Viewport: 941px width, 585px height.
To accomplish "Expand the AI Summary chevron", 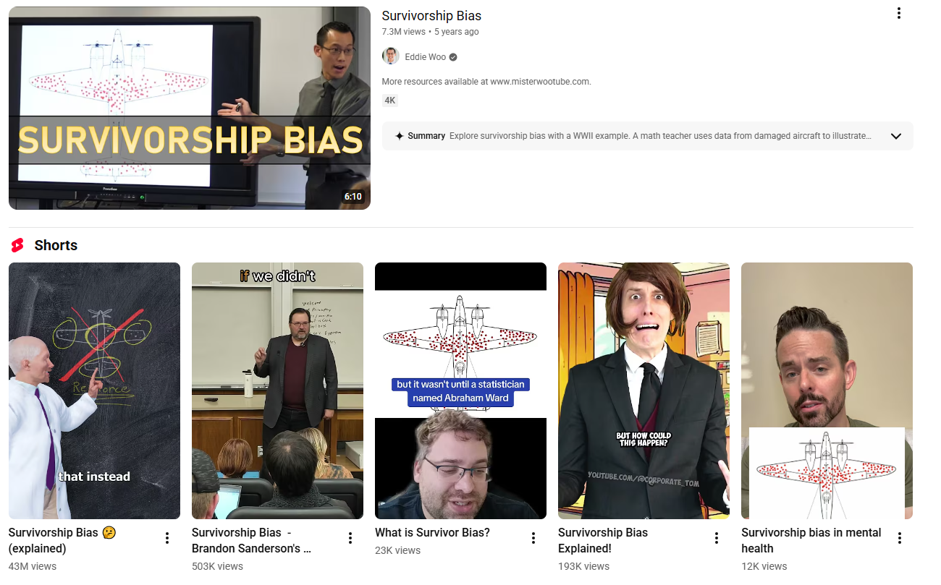I will click(896, 136).
